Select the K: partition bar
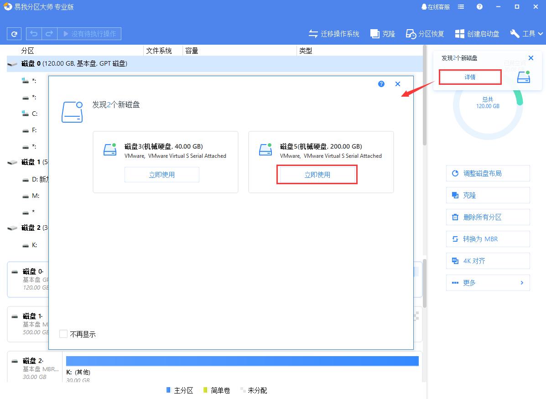 tap(242, 361)
